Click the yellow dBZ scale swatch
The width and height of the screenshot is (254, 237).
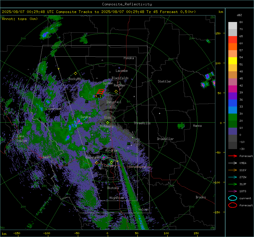tap(233, 61)
